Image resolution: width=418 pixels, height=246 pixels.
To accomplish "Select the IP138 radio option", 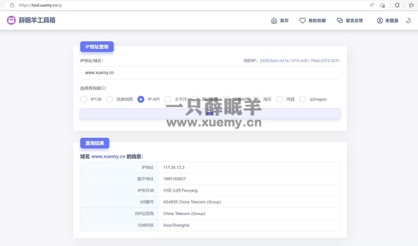I will coord(84,99).
